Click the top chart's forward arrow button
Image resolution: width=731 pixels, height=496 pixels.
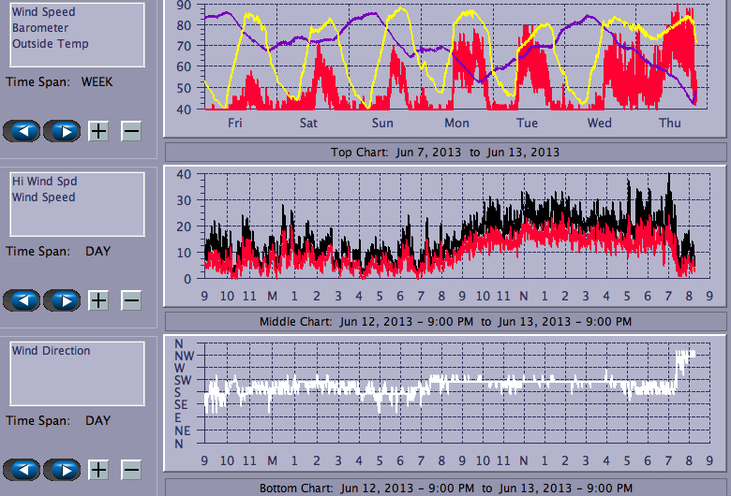tap(62, 131)
